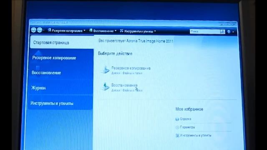Go back with the toolbar back arrow
Image resolution: width=267 pixels, height=150 pixels.
coord(33,30)
